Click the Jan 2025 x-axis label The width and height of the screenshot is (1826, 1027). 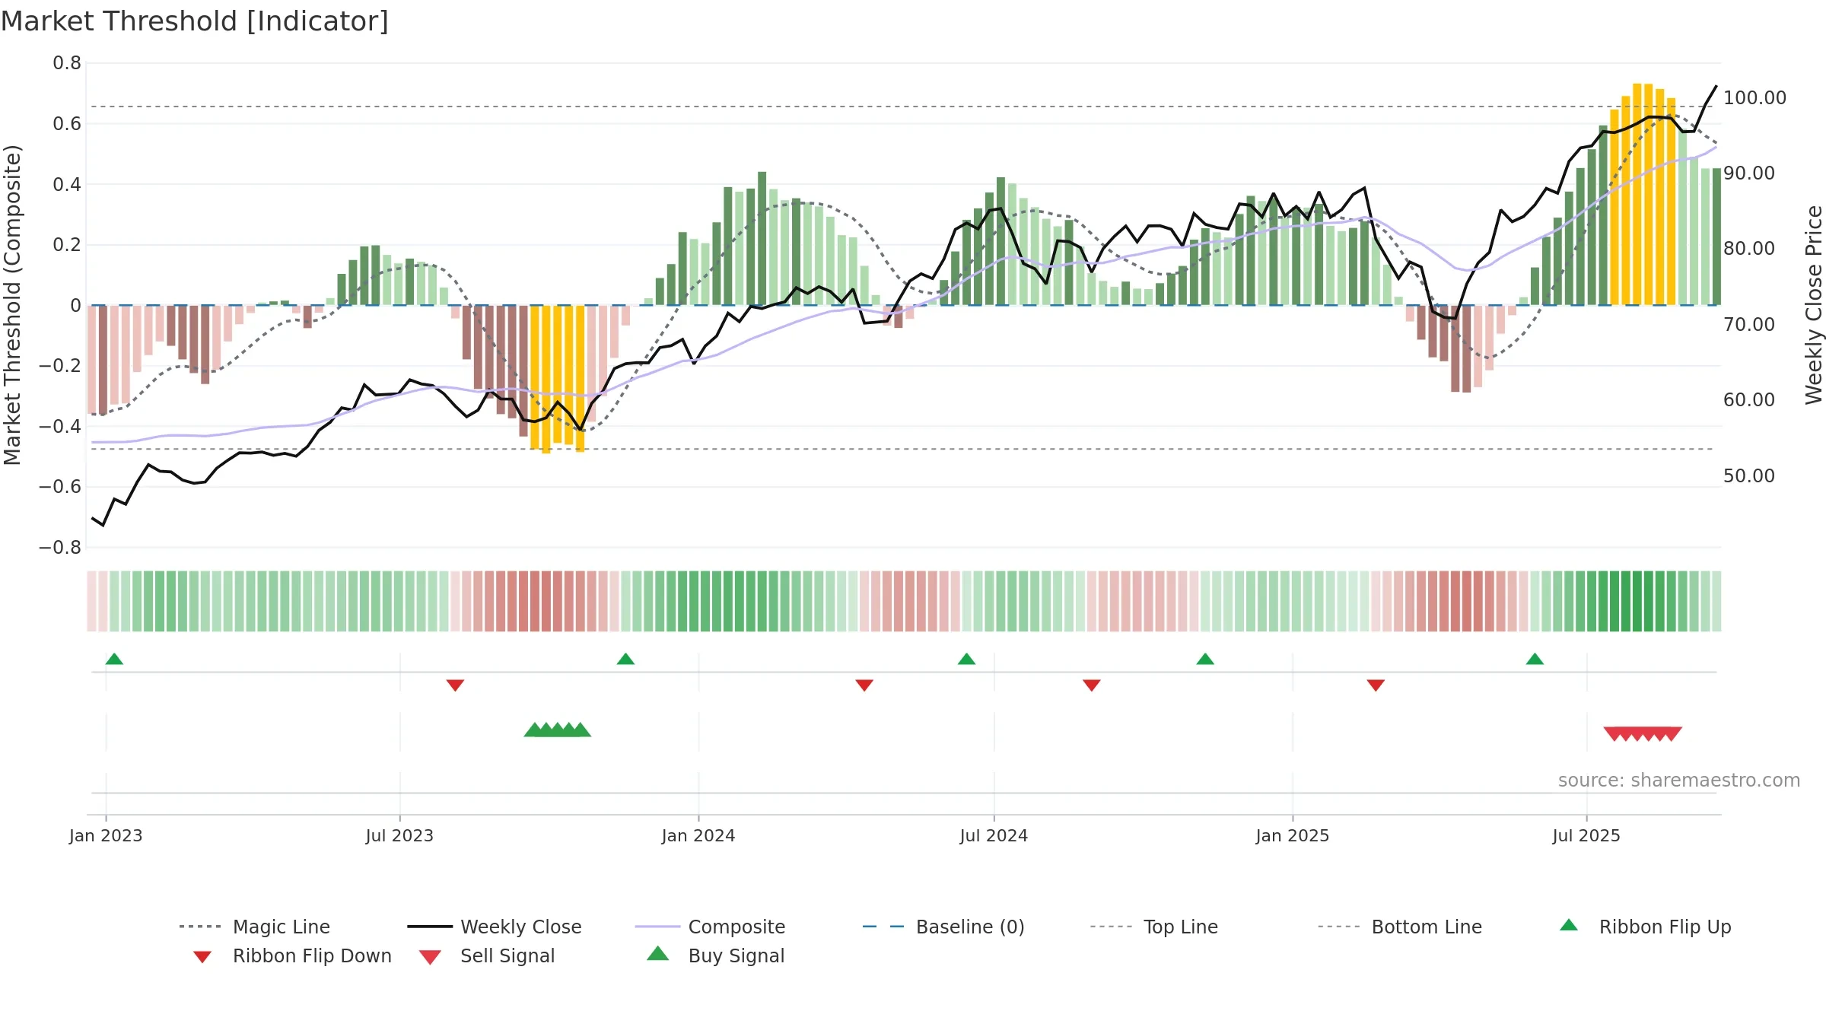point(1293,835)
